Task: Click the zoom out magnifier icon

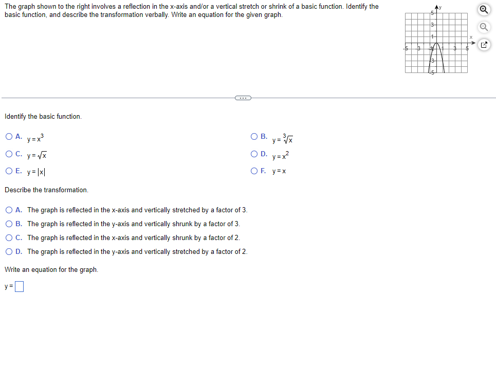Action: 484,27
